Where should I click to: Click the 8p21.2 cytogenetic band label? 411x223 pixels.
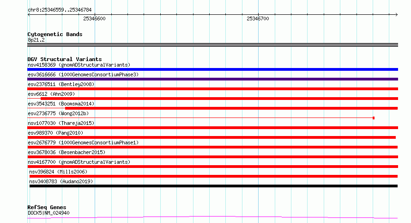36,40
